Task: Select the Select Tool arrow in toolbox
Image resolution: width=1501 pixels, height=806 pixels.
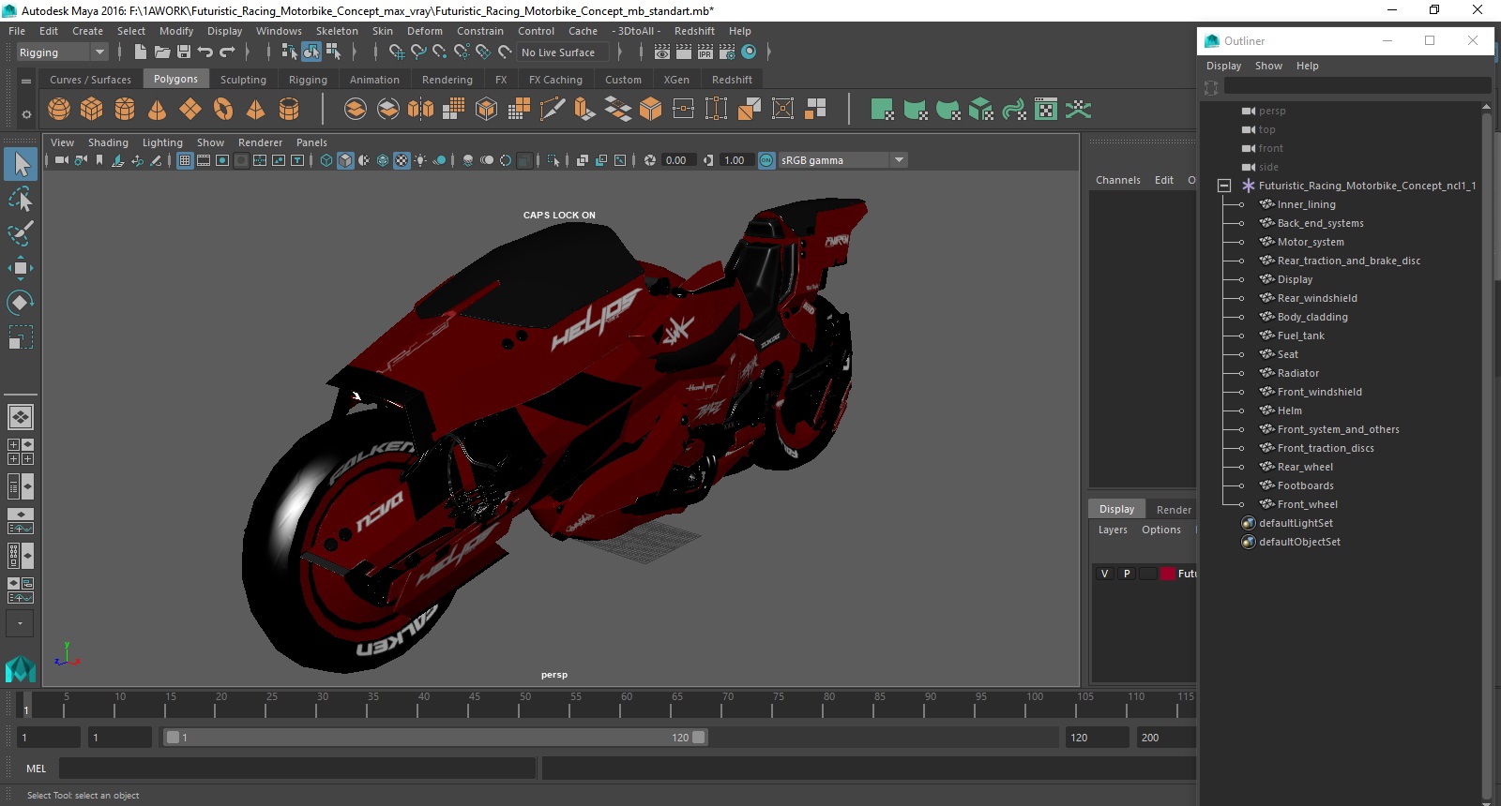Action: (21, 164)
